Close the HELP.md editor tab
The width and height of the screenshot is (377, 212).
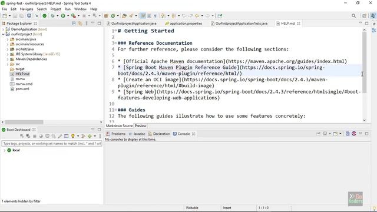[x=299, y=24]
